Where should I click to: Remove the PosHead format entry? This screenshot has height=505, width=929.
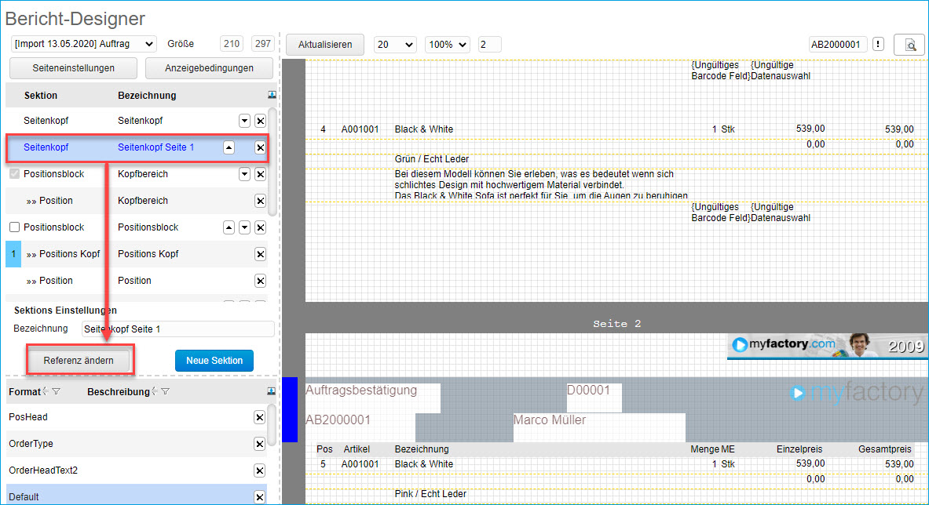click(259, 417)
